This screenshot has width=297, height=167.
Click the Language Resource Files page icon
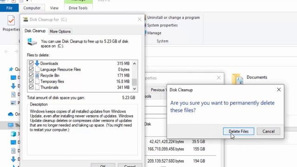click(37, 69)
